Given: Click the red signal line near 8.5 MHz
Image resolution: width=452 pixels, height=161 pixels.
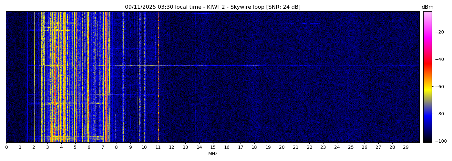Looking at the screenshot, I should (123, 77).
